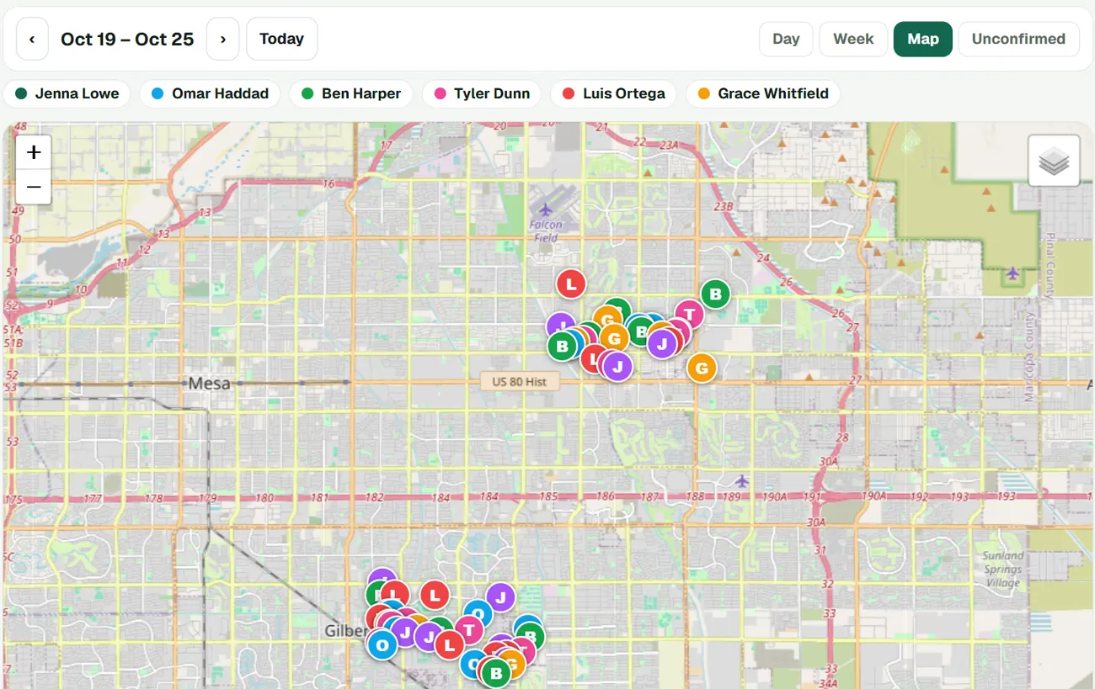This screenshot has height=689, width=1095.
Task: Click the US 80 Hist road label
Action: 519,381
